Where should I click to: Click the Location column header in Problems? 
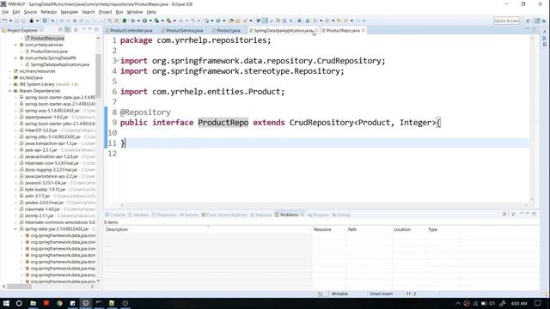(x=408, y=229)
